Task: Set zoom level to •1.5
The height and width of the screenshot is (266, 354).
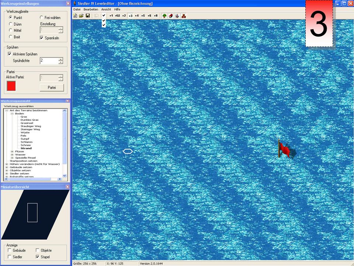Action: (x=117, y=16)
